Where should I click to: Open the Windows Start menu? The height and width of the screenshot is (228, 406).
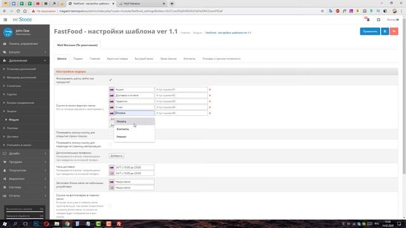pyautogui.click(x=4, y=224)
